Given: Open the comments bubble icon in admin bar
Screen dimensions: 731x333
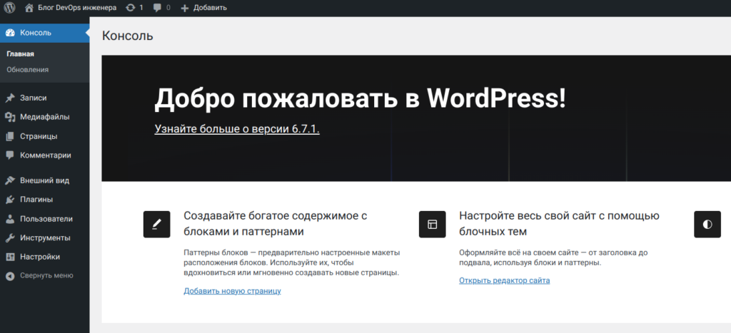Looking at the screenshot, I should point(158,8).
